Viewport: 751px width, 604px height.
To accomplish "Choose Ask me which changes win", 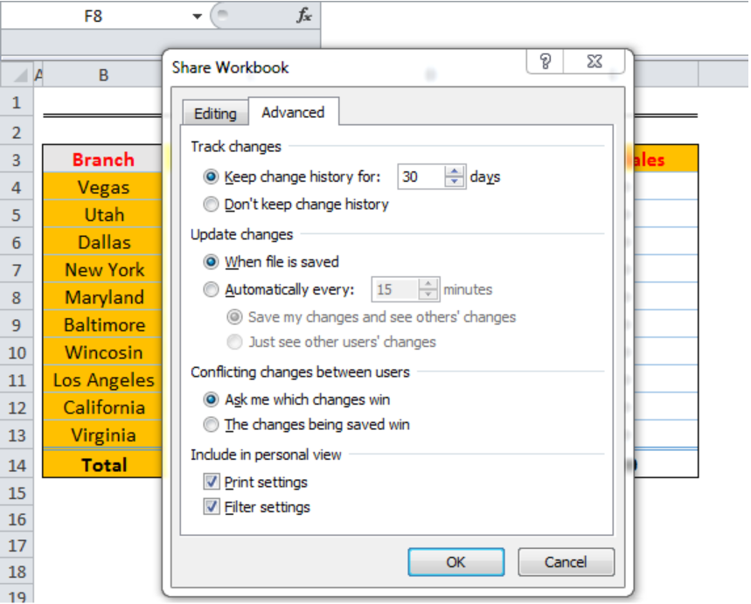I will [x=211, y=399].
